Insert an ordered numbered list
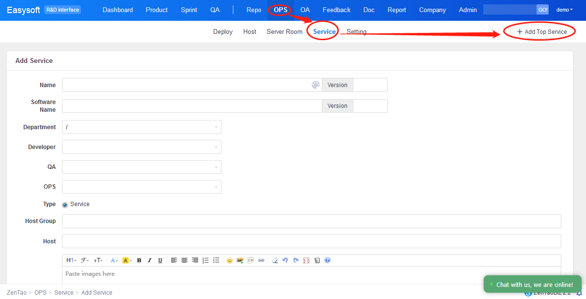 (206, 260)
